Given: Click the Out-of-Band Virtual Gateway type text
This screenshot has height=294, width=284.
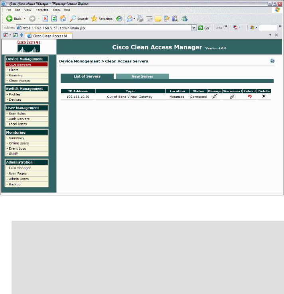Looking at the screenshot, I should 130,97.
